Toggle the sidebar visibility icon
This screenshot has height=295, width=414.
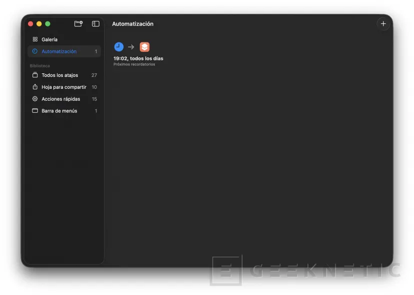95,23
